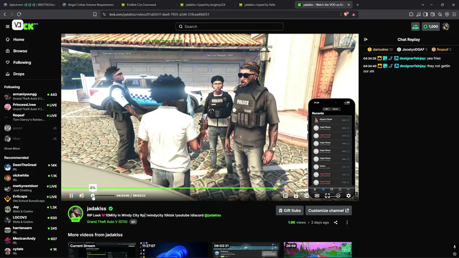Viewport: 459px width, 258px height.
Task: Pause the video playback
Action: click(x=71, y=196)
